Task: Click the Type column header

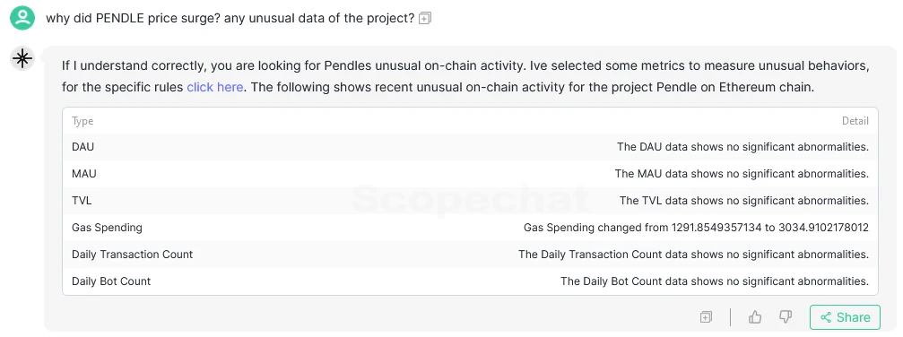Action: click(82, 121)
